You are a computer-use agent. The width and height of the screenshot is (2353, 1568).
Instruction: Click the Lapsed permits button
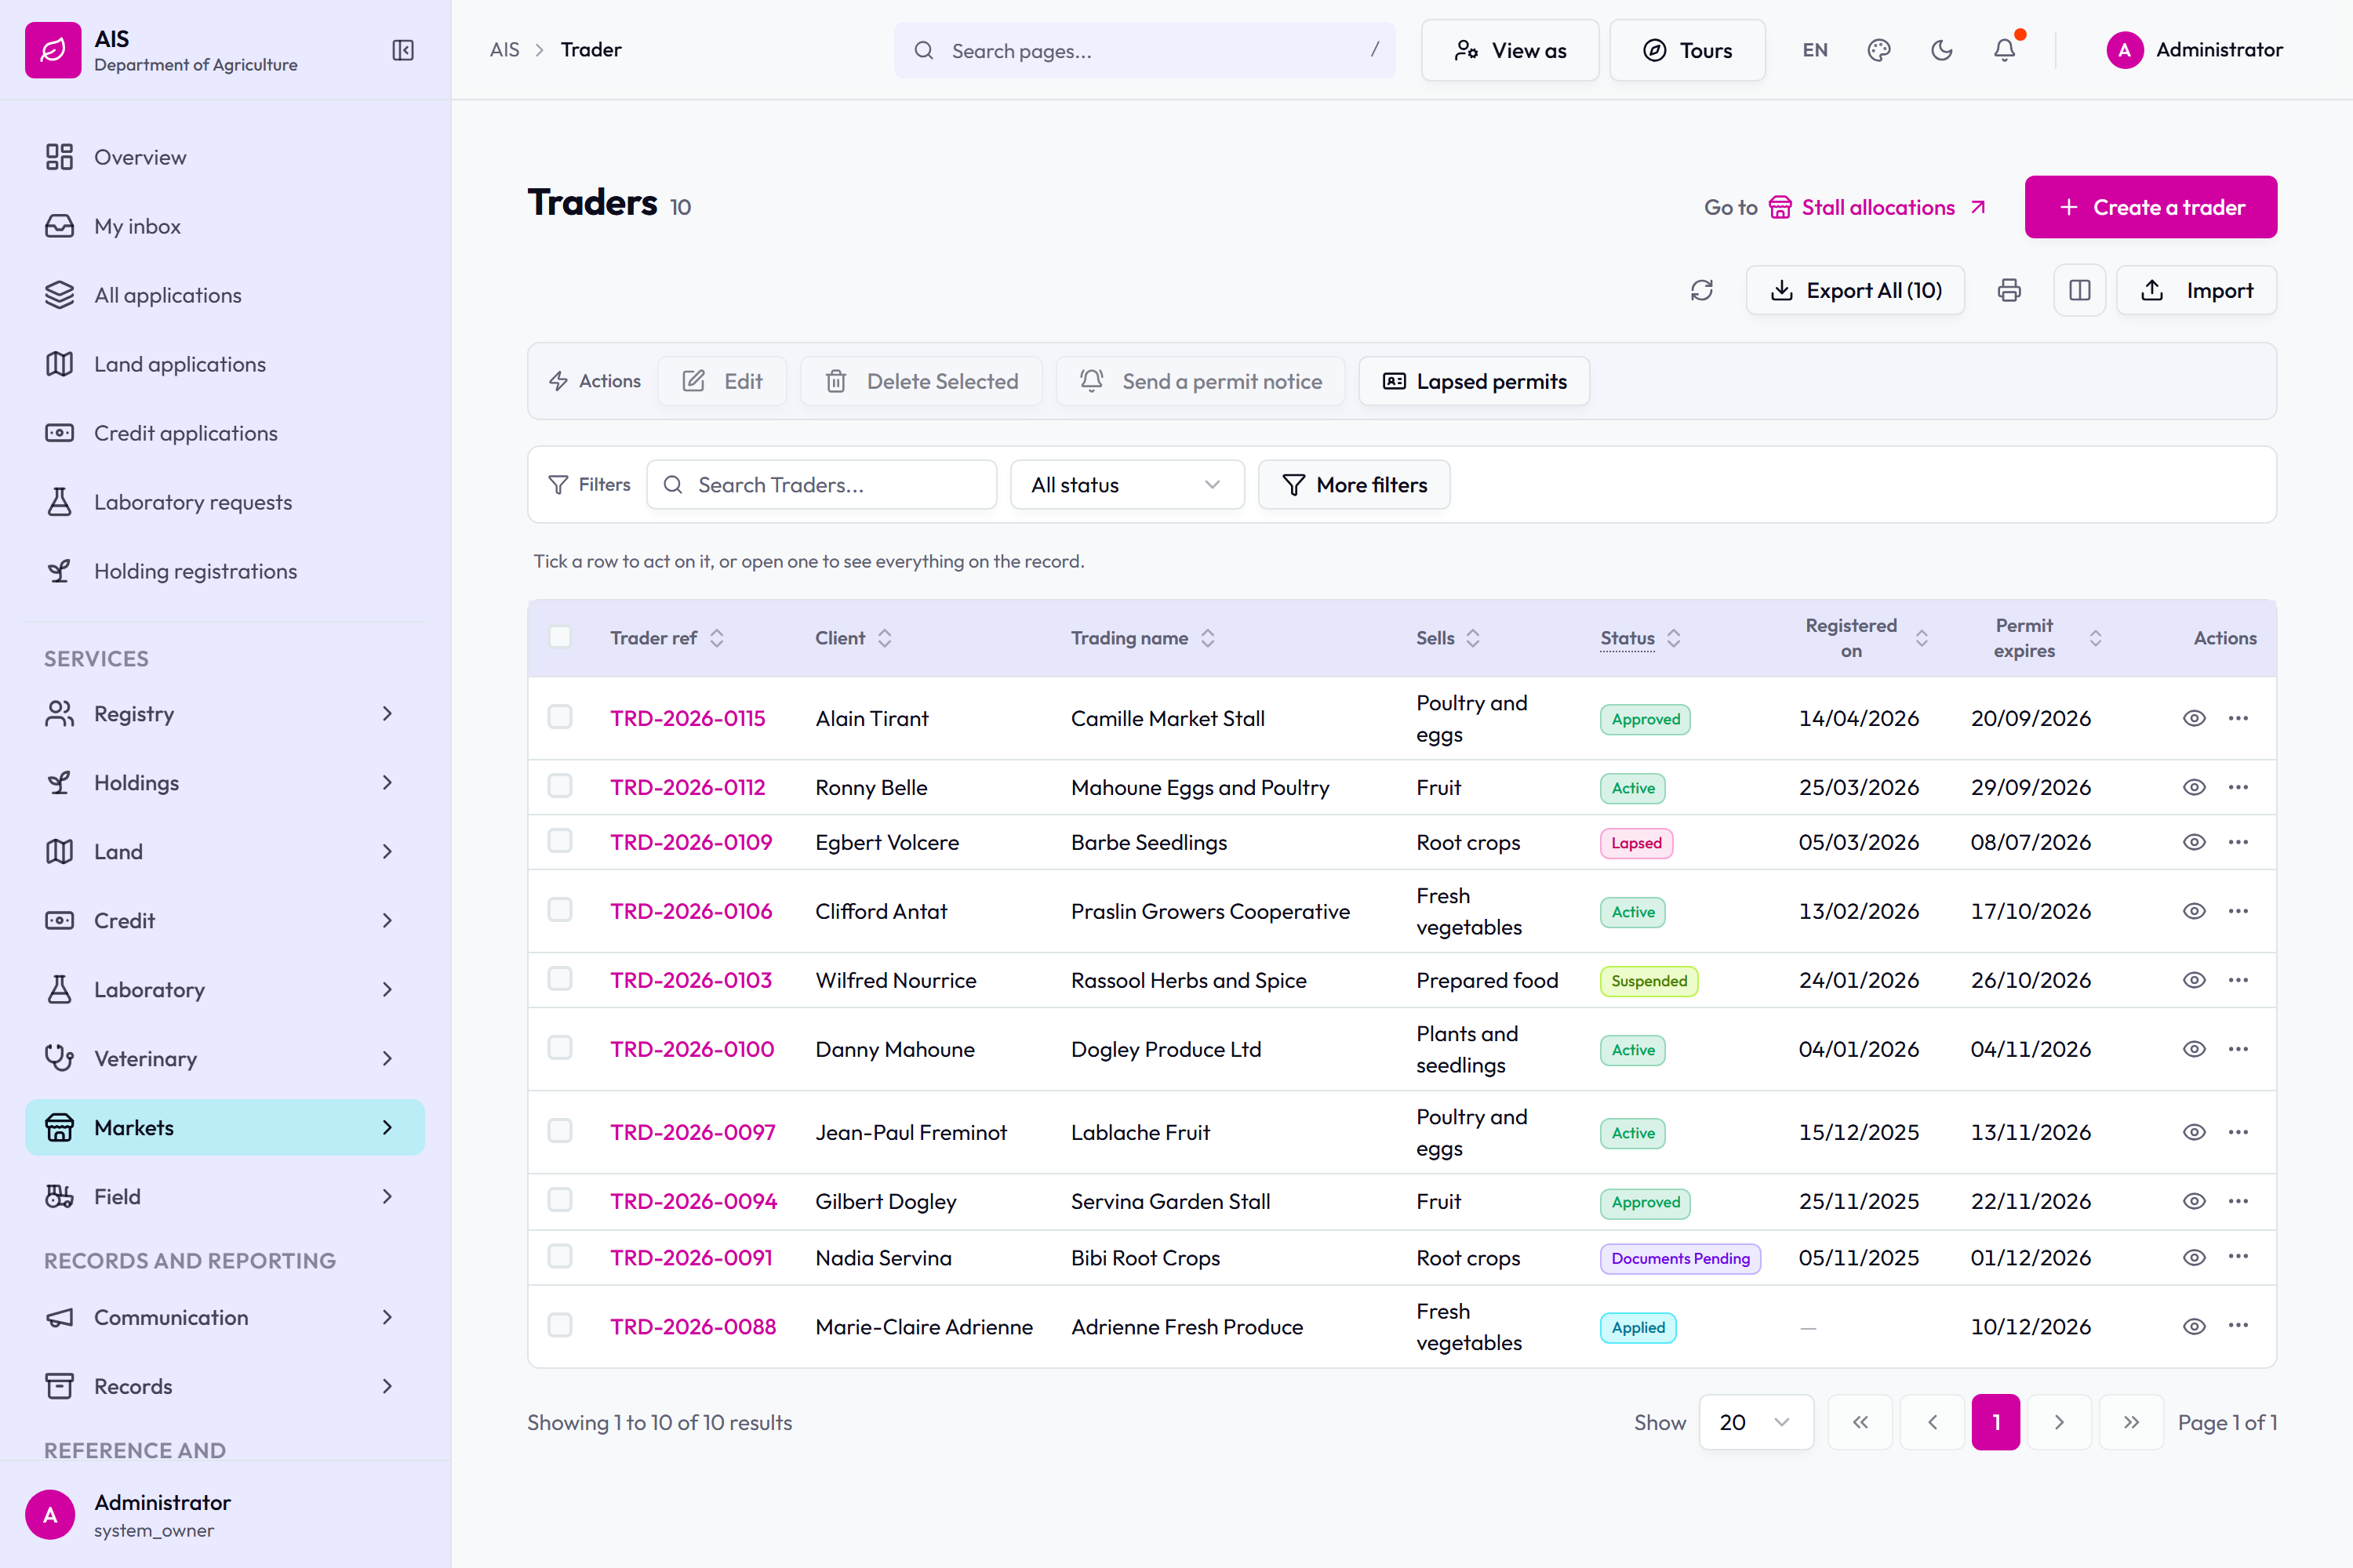coord(1474,381)
